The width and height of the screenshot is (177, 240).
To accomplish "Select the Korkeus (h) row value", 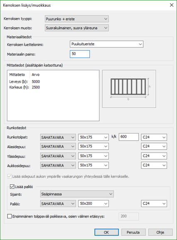I will pos(36,87).
